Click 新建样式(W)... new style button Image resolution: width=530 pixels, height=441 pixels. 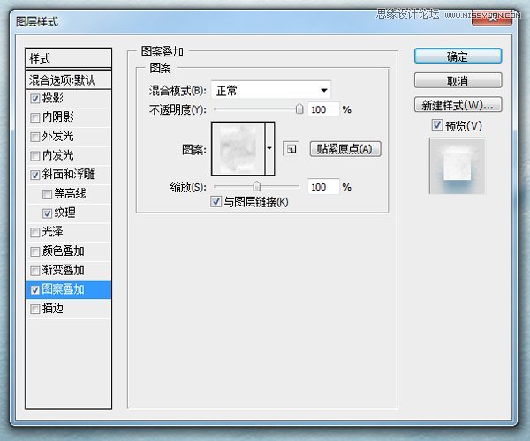click(458, 105)
